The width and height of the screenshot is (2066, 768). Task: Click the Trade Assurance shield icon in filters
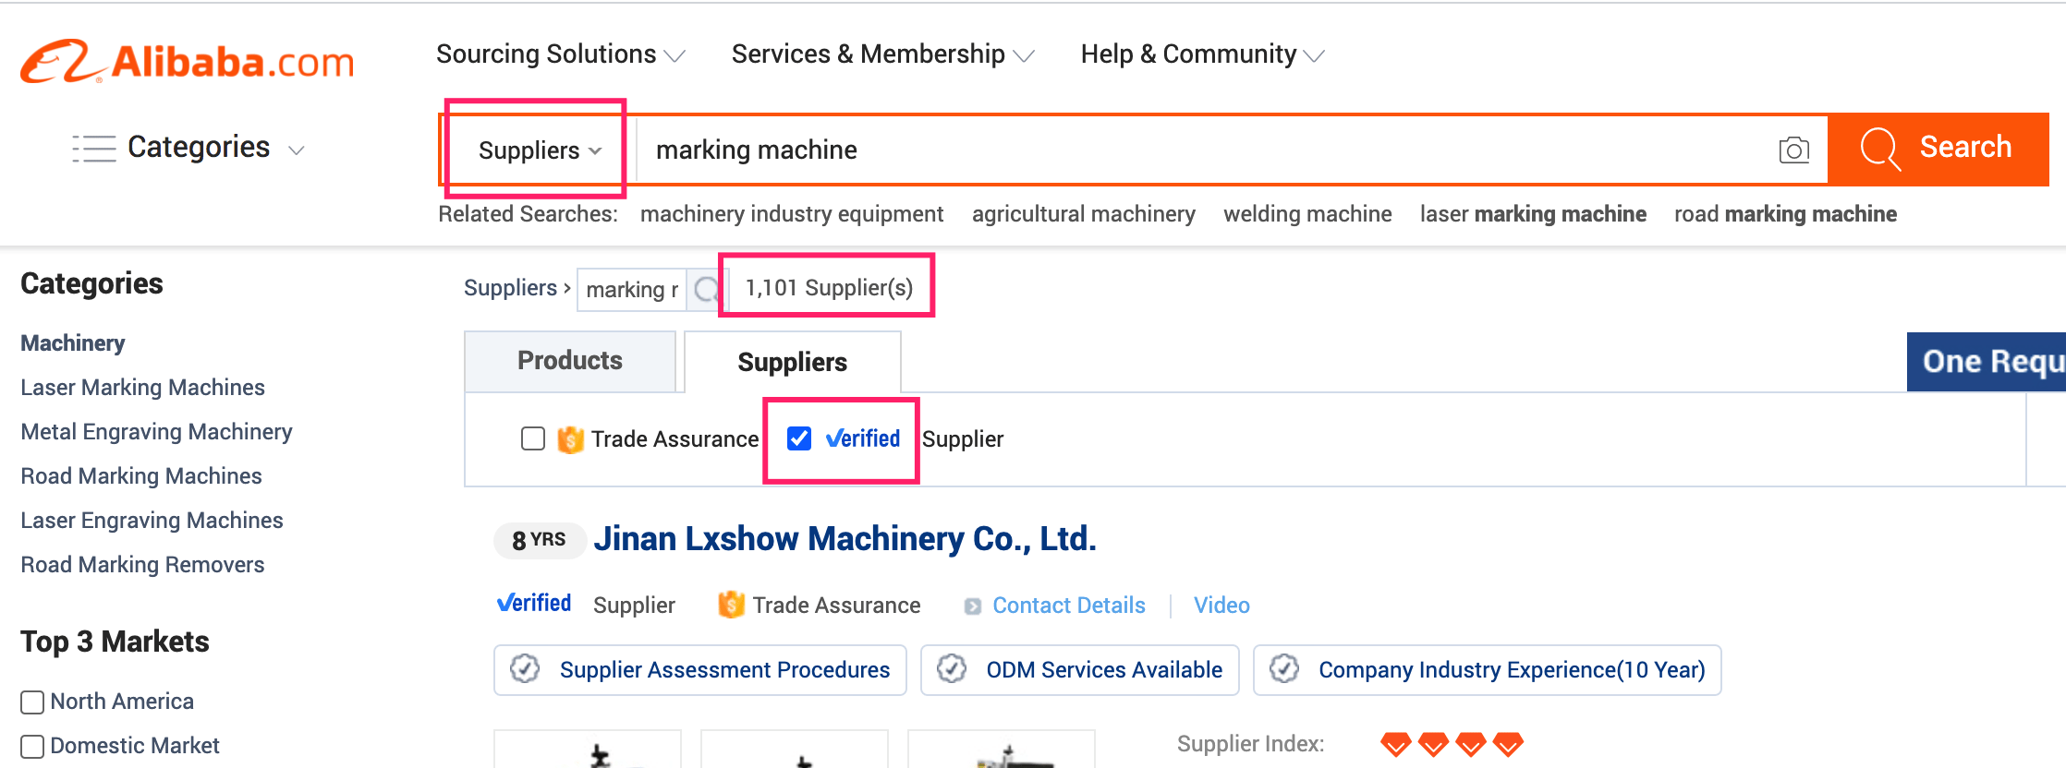pyautogui.click(x=571, y=439)
